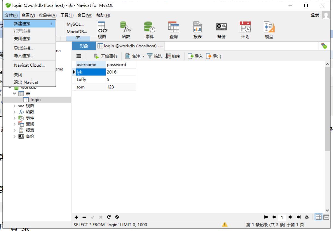Click the hamburger menu icon in table toolbar
This screenshot has width=333, height=231.
pos(79,56)
